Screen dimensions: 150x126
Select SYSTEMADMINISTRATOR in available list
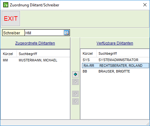coord(118,60)
